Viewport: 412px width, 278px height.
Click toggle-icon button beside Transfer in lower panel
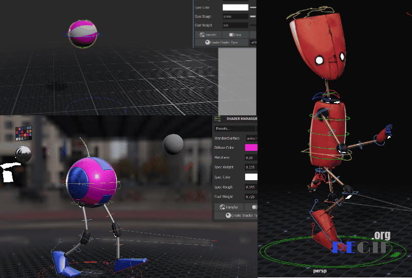click(x=251, y=207)
